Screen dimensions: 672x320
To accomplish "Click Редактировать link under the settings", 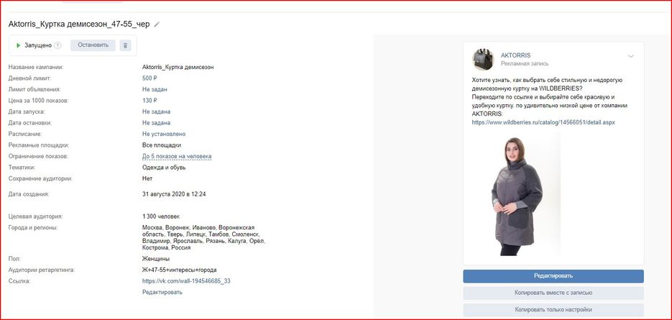I will pyautogui.click(x=162, y=292).
